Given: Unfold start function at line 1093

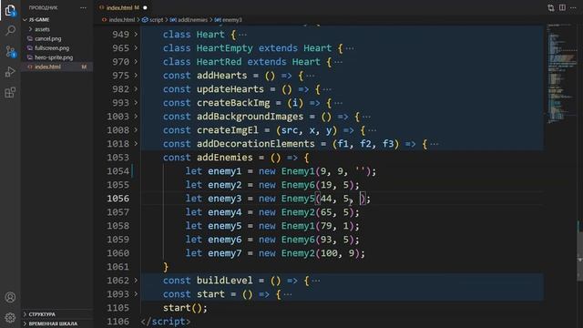Looking at the screenshot, I should [136, 293].
